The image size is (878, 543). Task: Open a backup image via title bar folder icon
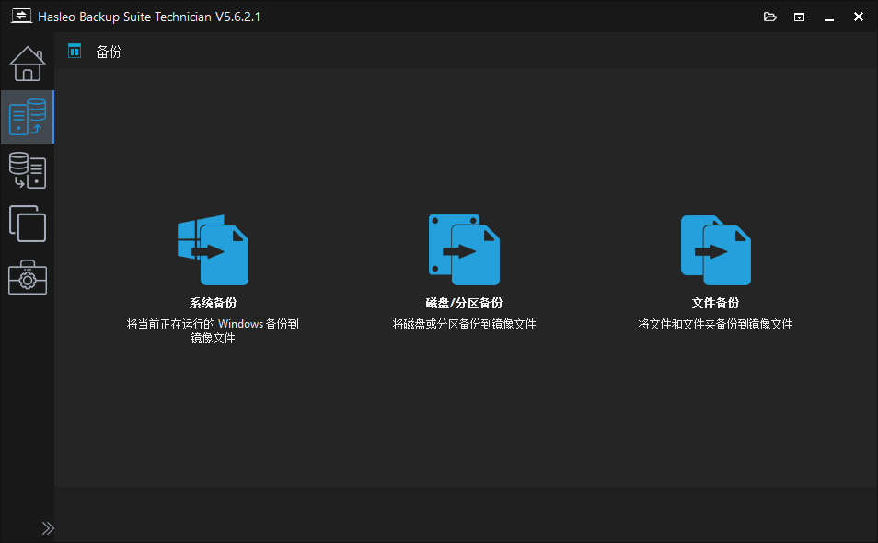[x=769, y=16]
